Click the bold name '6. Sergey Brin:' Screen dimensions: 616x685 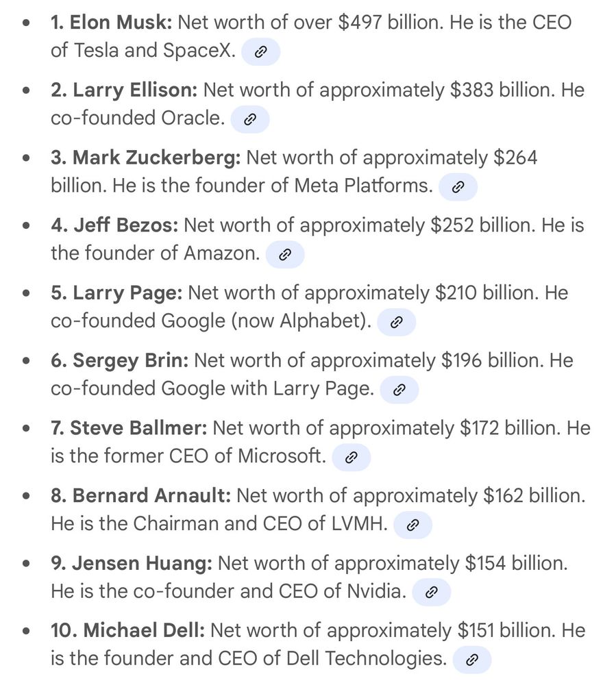tap(120, 361)
